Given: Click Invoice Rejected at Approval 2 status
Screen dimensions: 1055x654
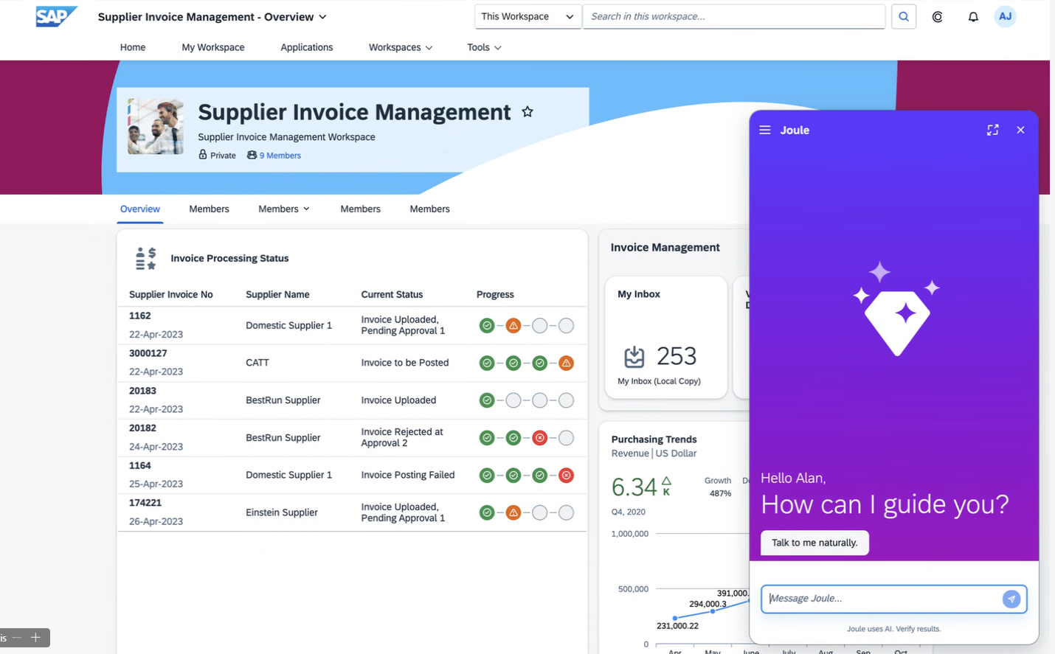Looking at the screenshot, I should 402,437.
